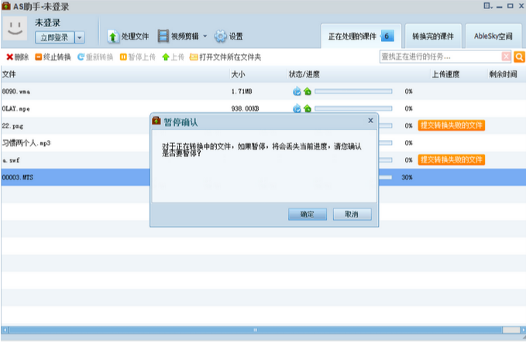The image size is (526, 343).
Task: Switch to 转换完的课件 tab
Action: click(434, 36)
